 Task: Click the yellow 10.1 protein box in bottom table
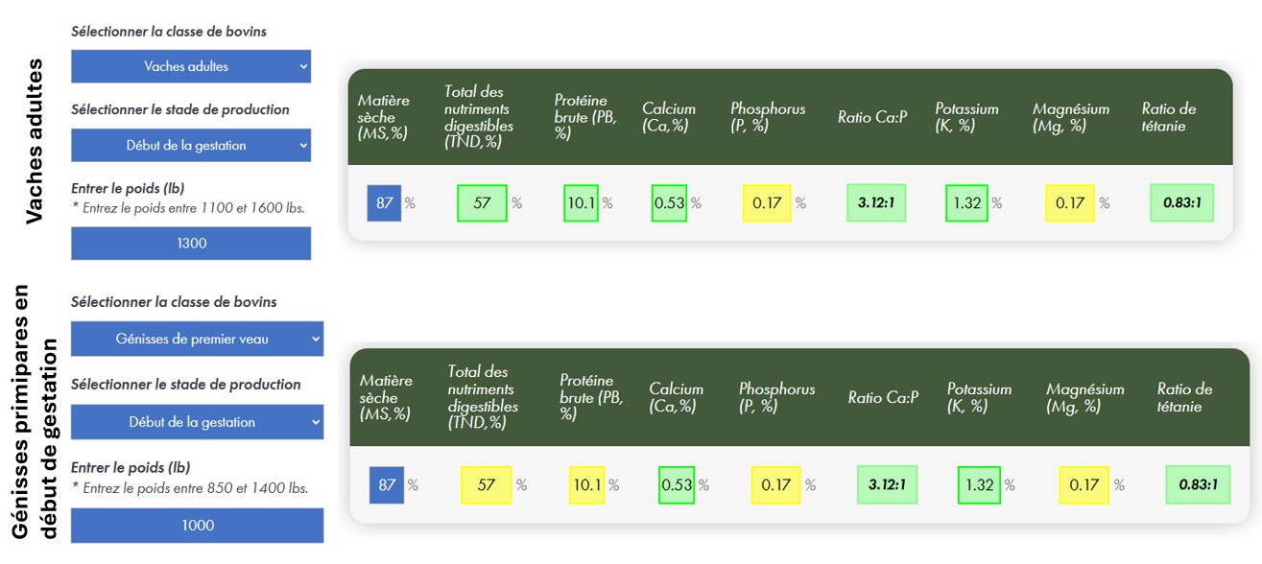point(586,485)
